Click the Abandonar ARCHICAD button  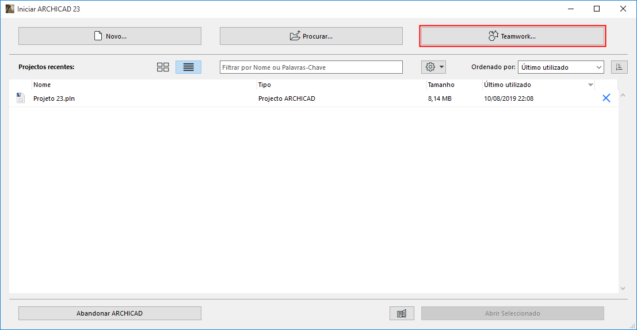pyautogui.click(x=110, y=313)
